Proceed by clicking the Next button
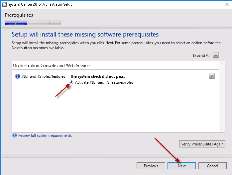The image size is (232, 175). coord(182,166)
